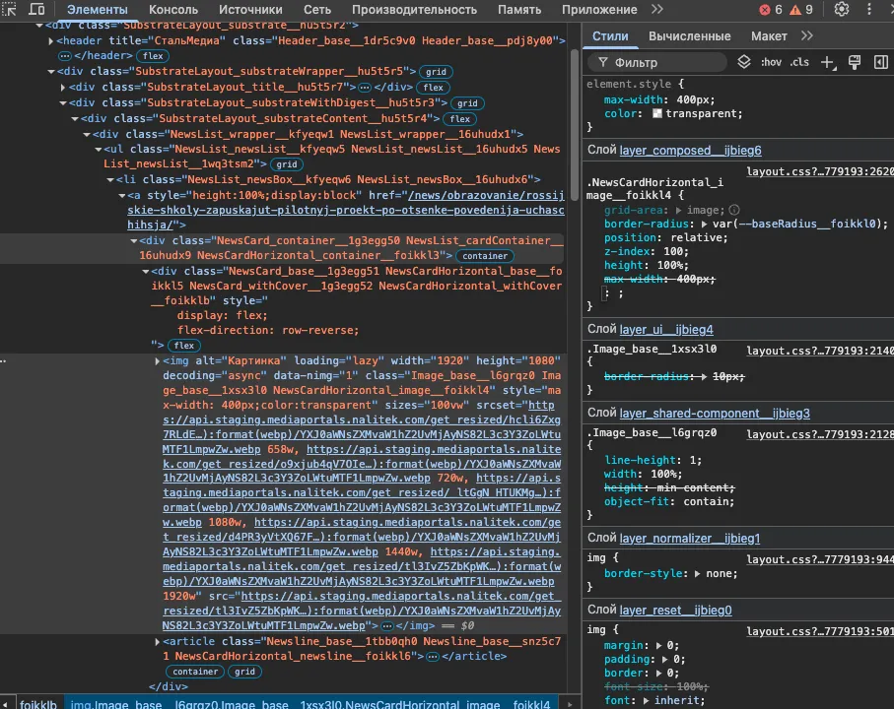This screenshot has width=894, height=709.
Task: Add new style rule plus icon
Action: 828,63
